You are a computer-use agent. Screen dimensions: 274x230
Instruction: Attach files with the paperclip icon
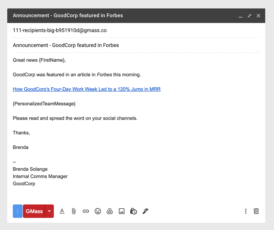74,211
